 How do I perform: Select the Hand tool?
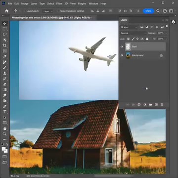point(4,129)
